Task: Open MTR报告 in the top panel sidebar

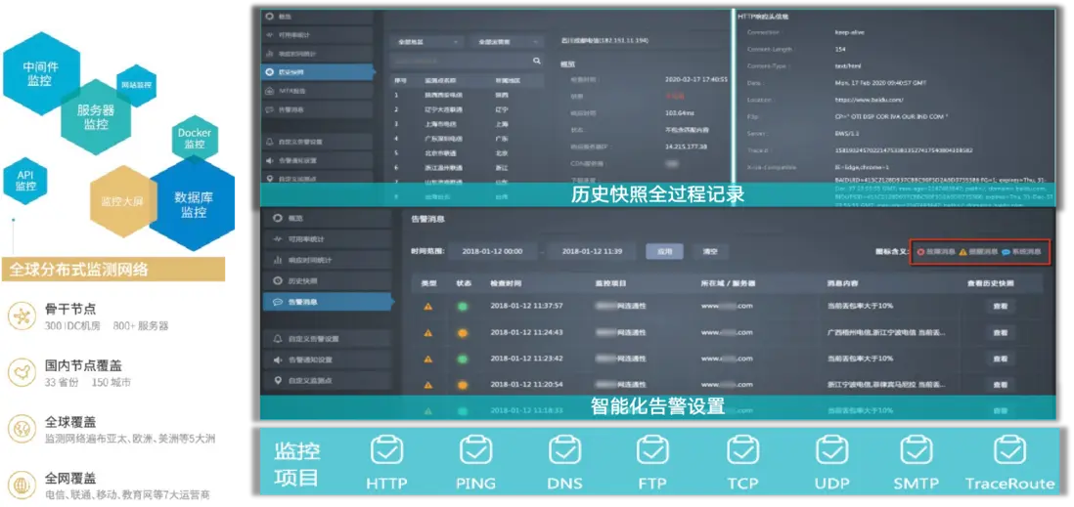Action: 317,90
